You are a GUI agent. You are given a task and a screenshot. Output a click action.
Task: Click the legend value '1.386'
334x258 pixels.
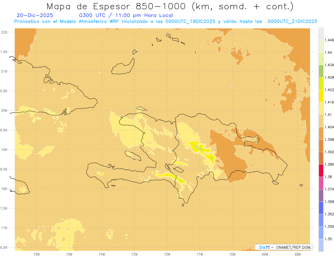point(329,164)
